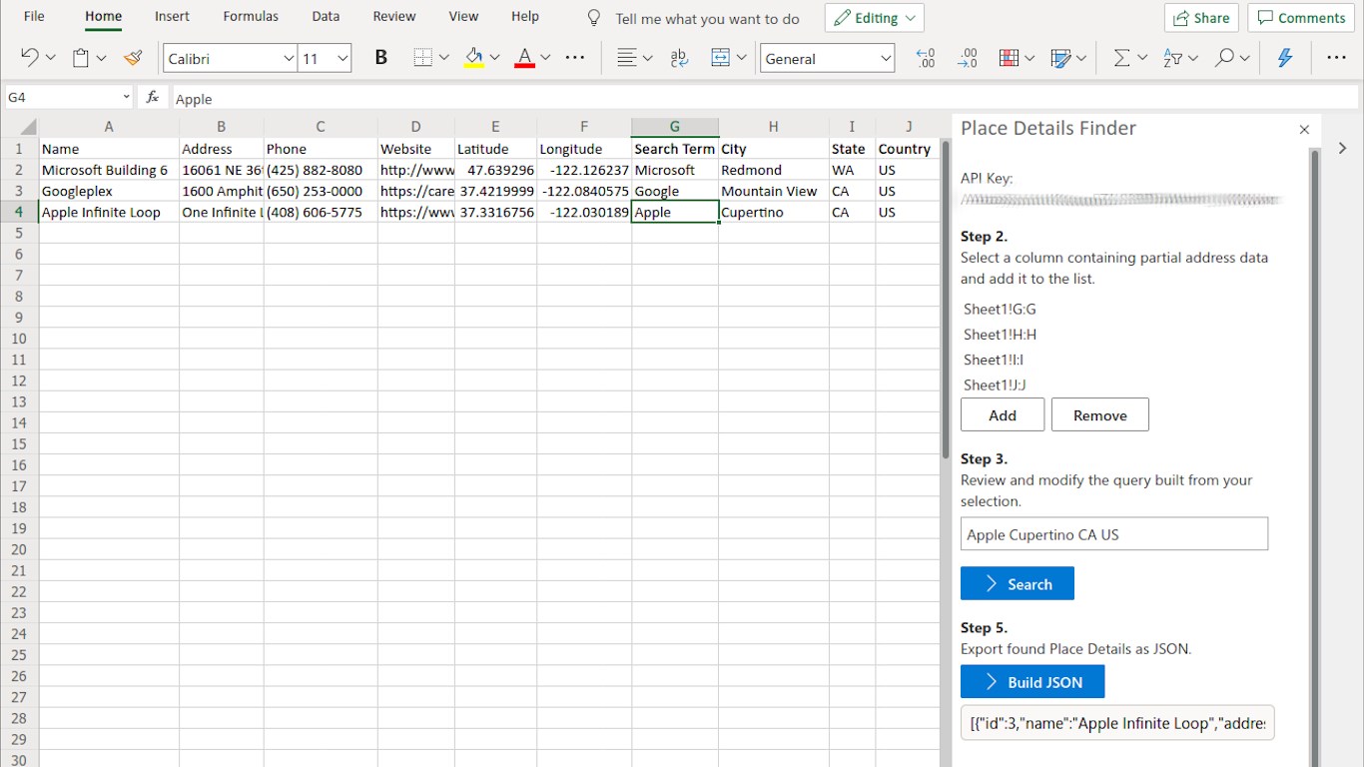Image resolution: width=1364 pixels, height=767 pixels.
Task: Click the blue Search button
Action: tap(1018, 584)
